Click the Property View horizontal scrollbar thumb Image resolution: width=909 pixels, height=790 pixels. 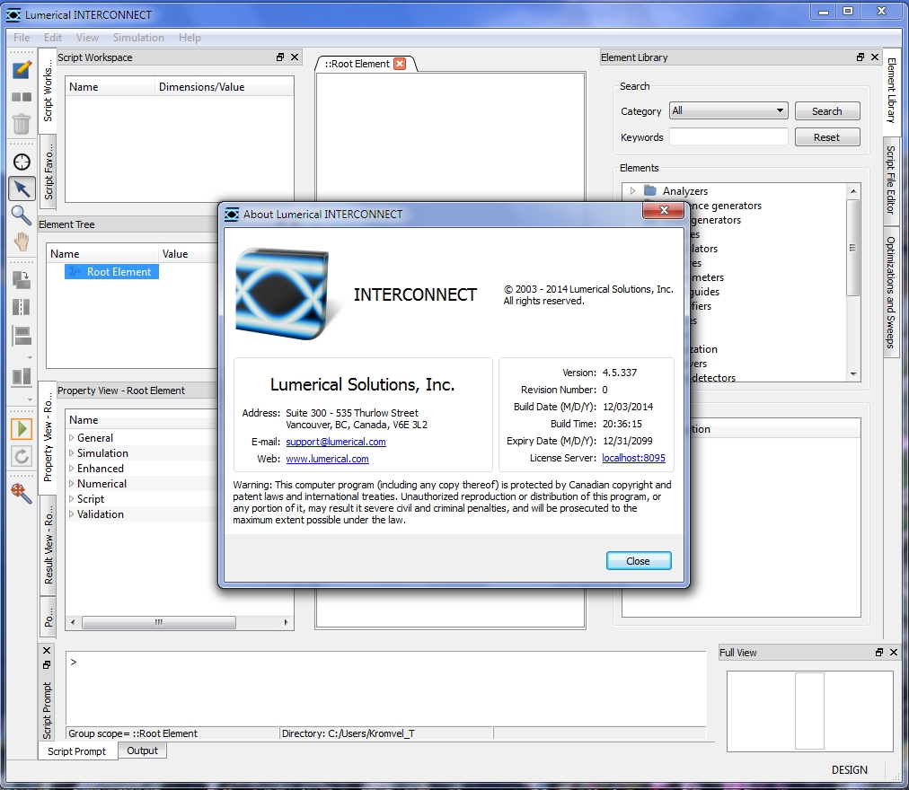point(159,622)
